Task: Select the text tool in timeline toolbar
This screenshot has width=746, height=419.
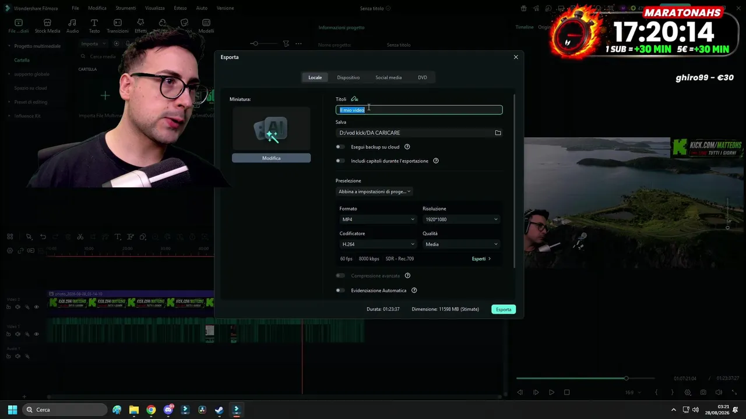Action: coord(117,237)
